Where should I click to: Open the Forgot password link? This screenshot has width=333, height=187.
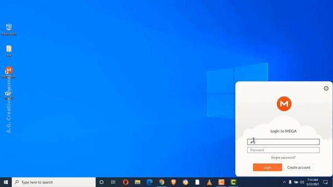tap(283, 158)
